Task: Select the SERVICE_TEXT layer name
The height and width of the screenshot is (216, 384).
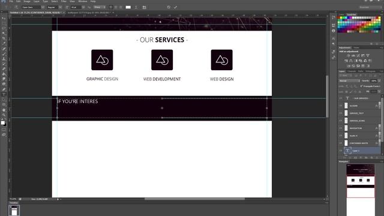Action: pos(356,113)
